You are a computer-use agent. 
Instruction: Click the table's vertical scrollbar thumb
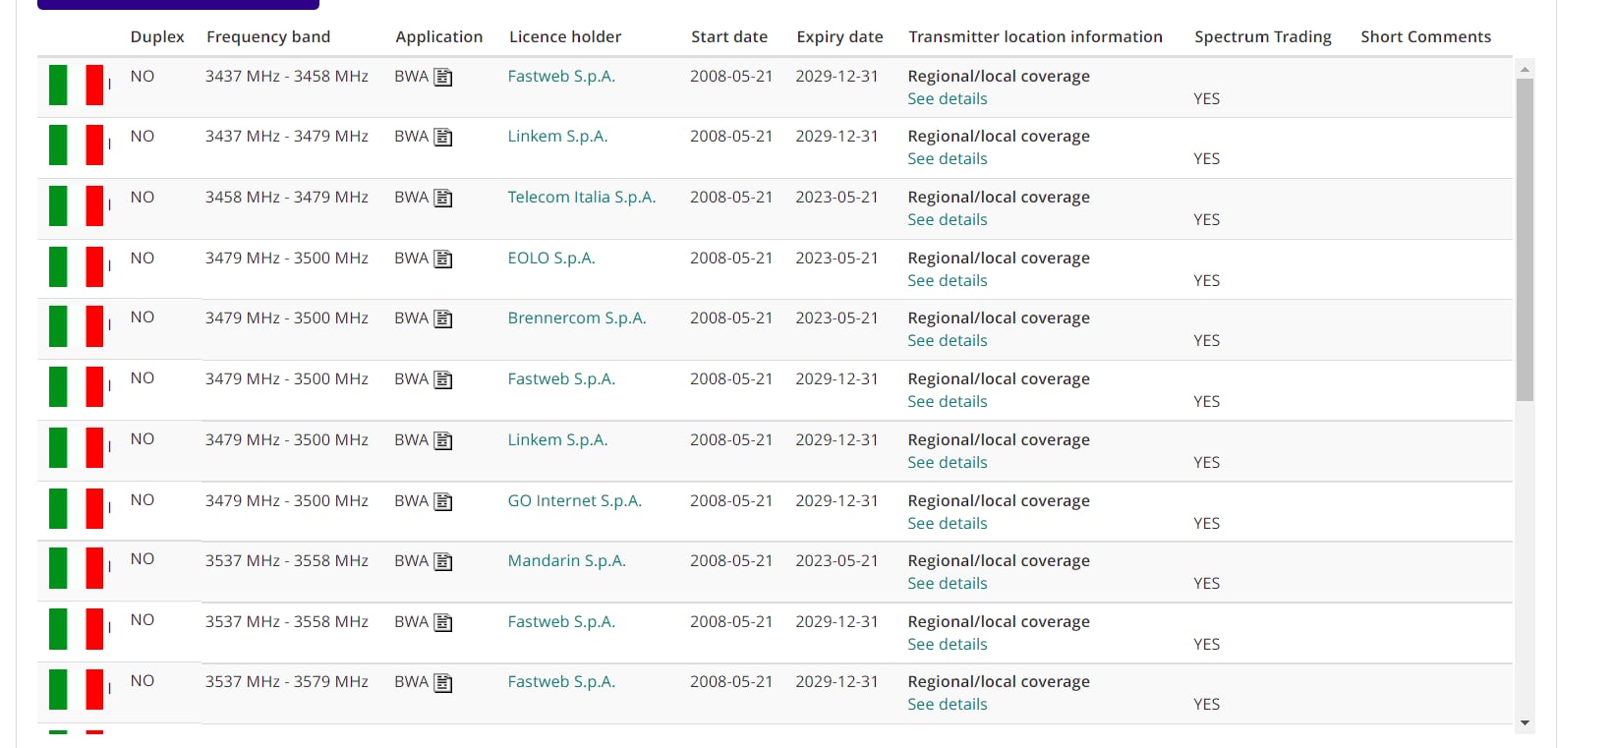pos(1525,240)
